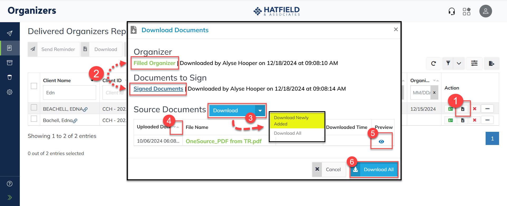The image size is (507, 206).
Task: Select Download All from dropdown menu
Action: 288,133
